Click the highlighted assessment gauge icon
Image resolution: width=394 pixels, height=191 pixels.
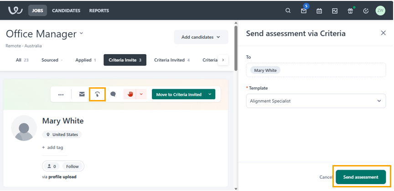(97, 95)
